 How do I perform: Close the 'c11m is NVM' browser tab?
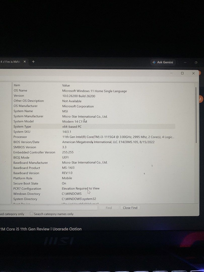(25, 62)
